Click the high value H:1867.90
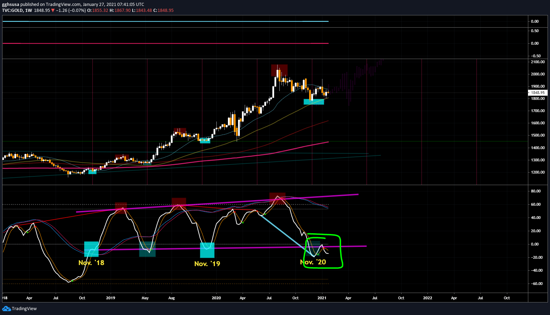Screen dimensions: 550x315 tap(120, 10)
